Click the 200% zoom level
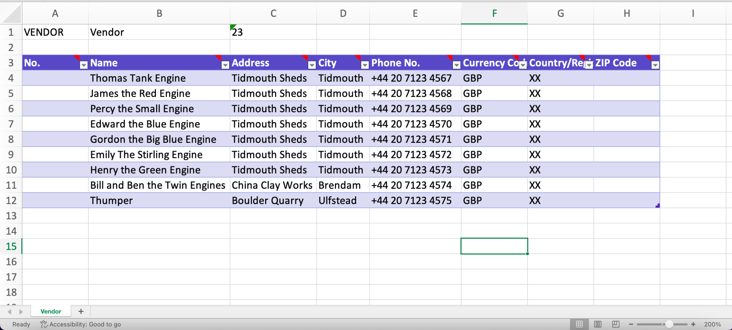The image size is (732, 330). [x=712, y=324]
